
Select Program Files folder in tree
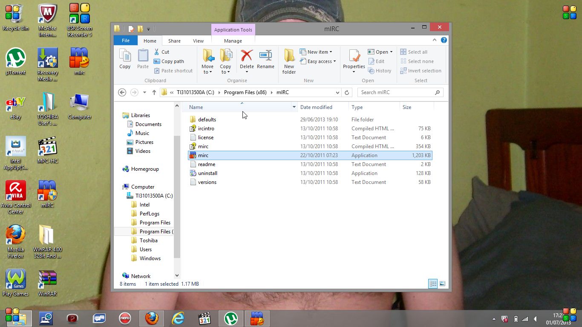coord(155,223)
